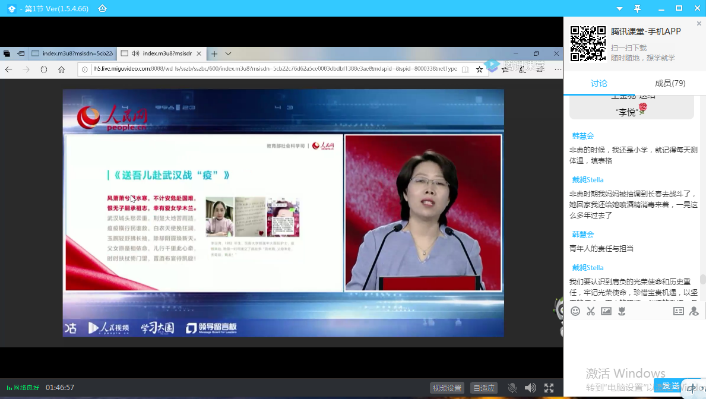This screenshot has width=706, height=399.
Task: Close the mobile APP QR code panel
Action: (x=699, y=23)
